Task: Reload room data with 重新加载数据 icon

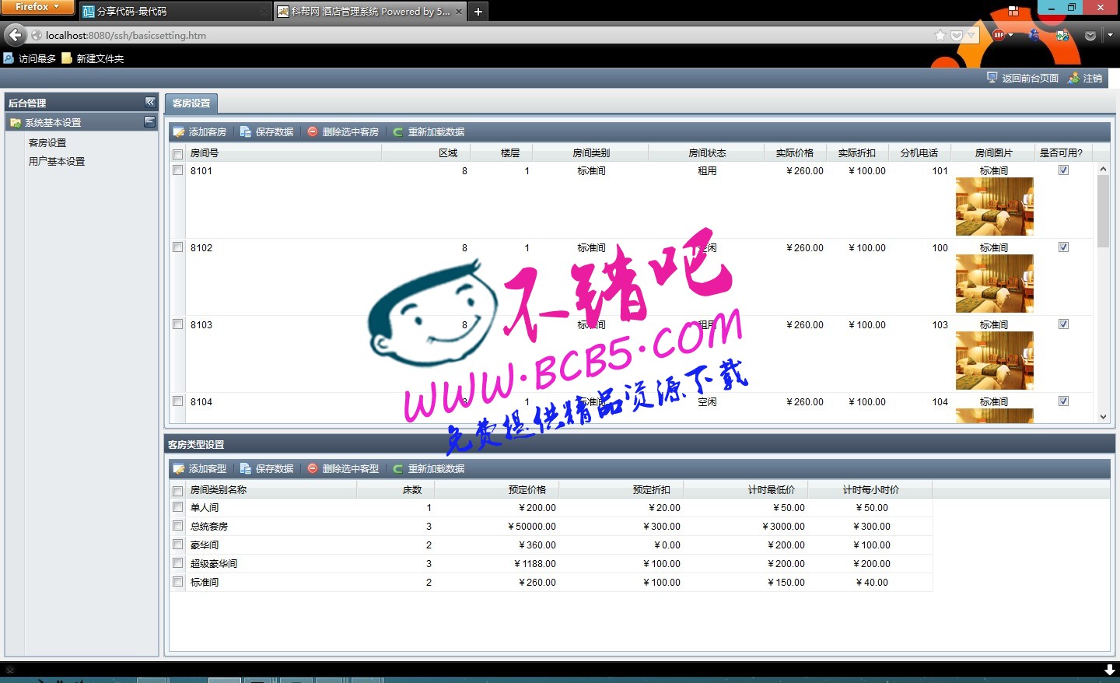Action: (x=398, y=132)
